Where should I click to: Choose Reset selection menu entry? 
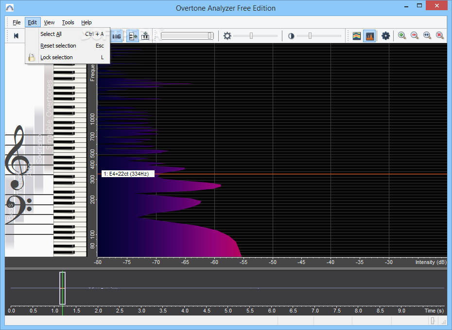coord(68,46)
